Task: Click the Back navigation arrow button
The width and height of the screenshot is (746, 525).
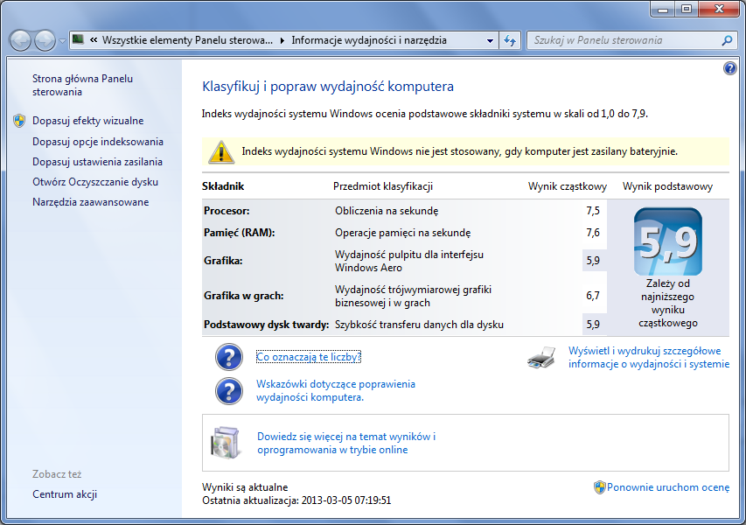Action: [x=21, y=40]
